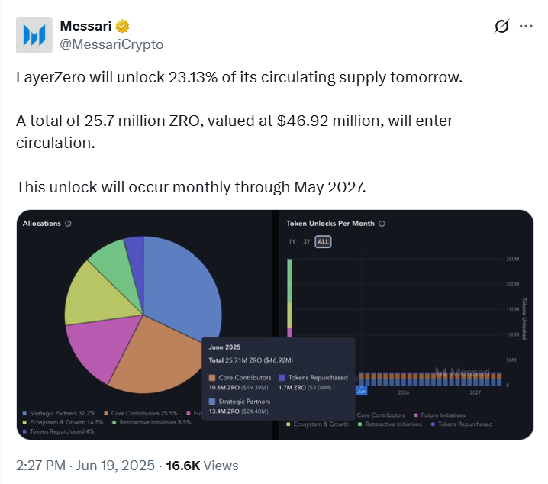548x484 pixels.
Task: Open the tweet's three-dot more menu
Action: (526, 27)
